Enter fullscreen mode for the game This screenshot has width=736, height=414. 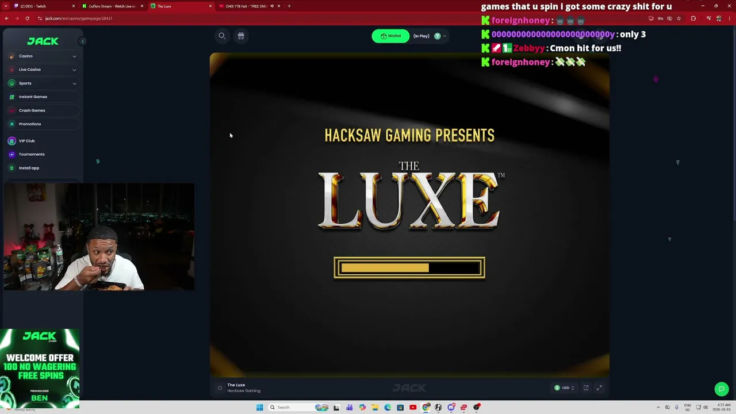[x=599, y=388]
